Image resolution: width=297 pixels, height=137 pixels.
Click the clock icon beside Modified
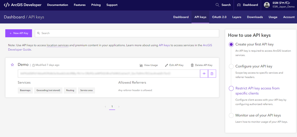pyautogui.click(x=34, y=65)
